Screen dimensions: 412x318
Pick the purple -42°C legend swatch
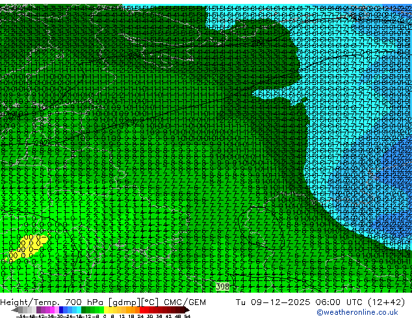38,310
